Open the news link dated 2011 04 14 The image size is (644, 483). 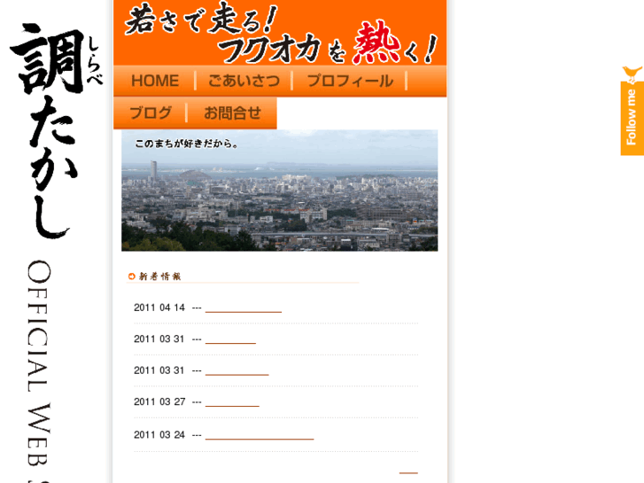coord(244,308)
